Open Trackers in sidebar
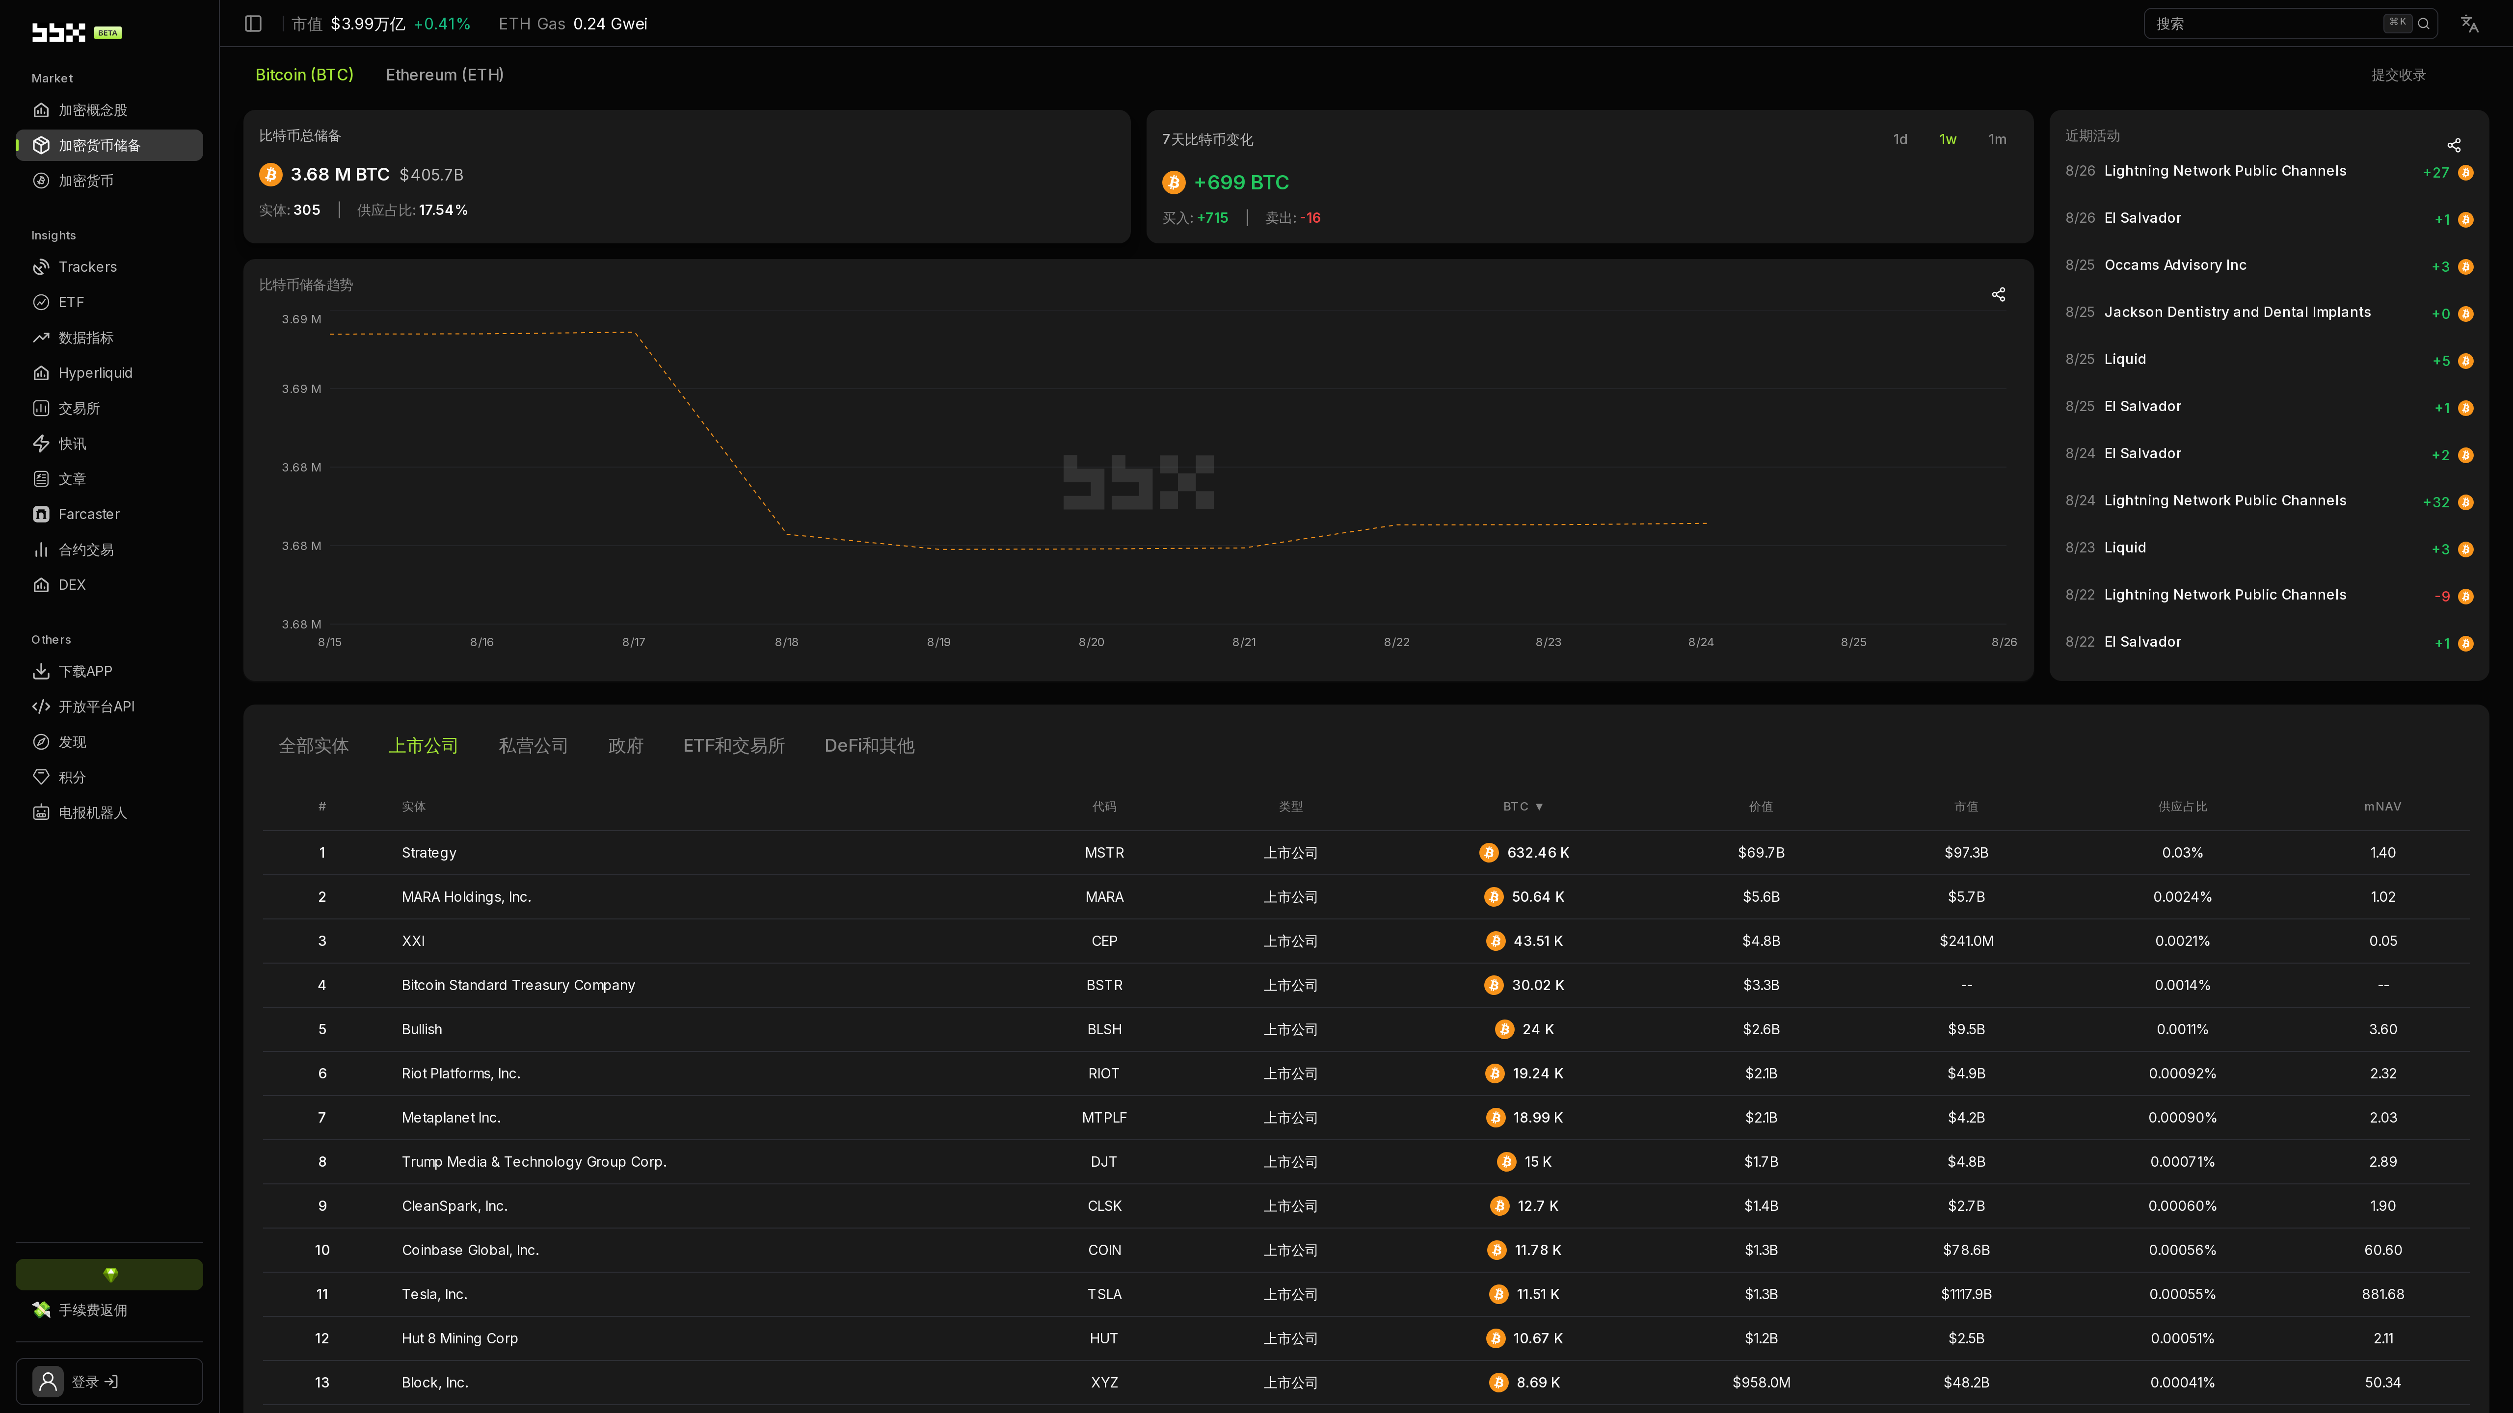2513x1413 pixels. (109, 267)
